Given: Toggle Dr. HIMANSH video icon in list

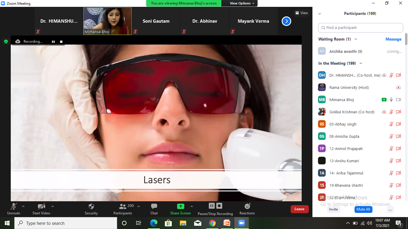Looking at the screenshot, I should [398, 75].
